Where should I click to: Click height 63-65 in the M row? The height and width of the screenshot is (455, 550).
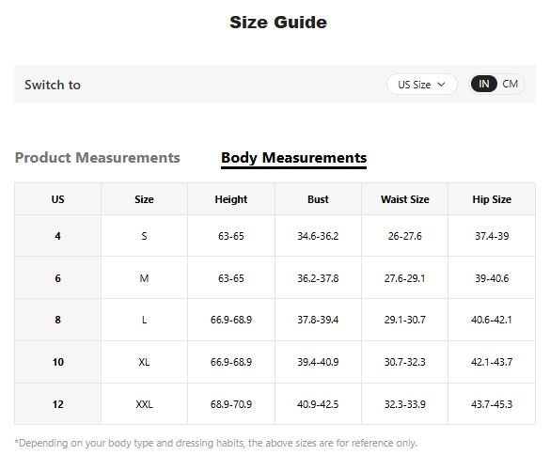point(230,278)
